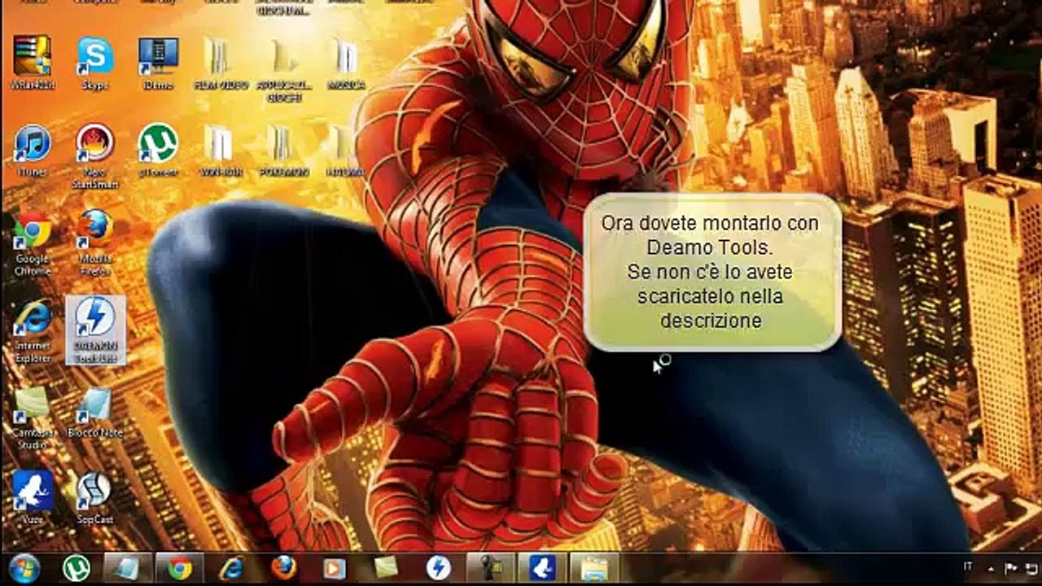The height and width of the screenshot is (586, 1042).
Task: Select the SopCast desktop shortcut
Action: [95, 496]
